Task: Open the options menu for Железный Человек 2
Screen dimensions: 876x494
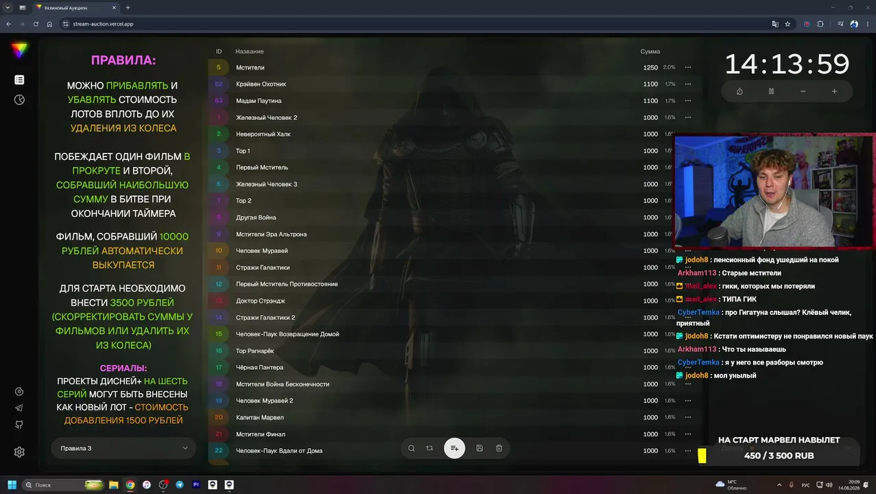Action: [x=688, y=117]
